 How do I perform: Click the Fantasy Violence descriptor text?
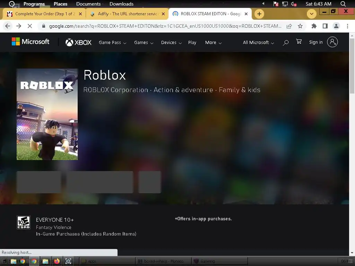pos(54,227)
